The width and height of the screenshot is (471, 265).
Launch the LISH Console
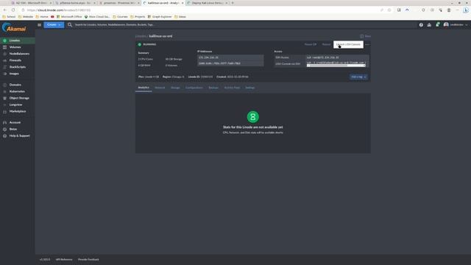[x=348, y=44]
